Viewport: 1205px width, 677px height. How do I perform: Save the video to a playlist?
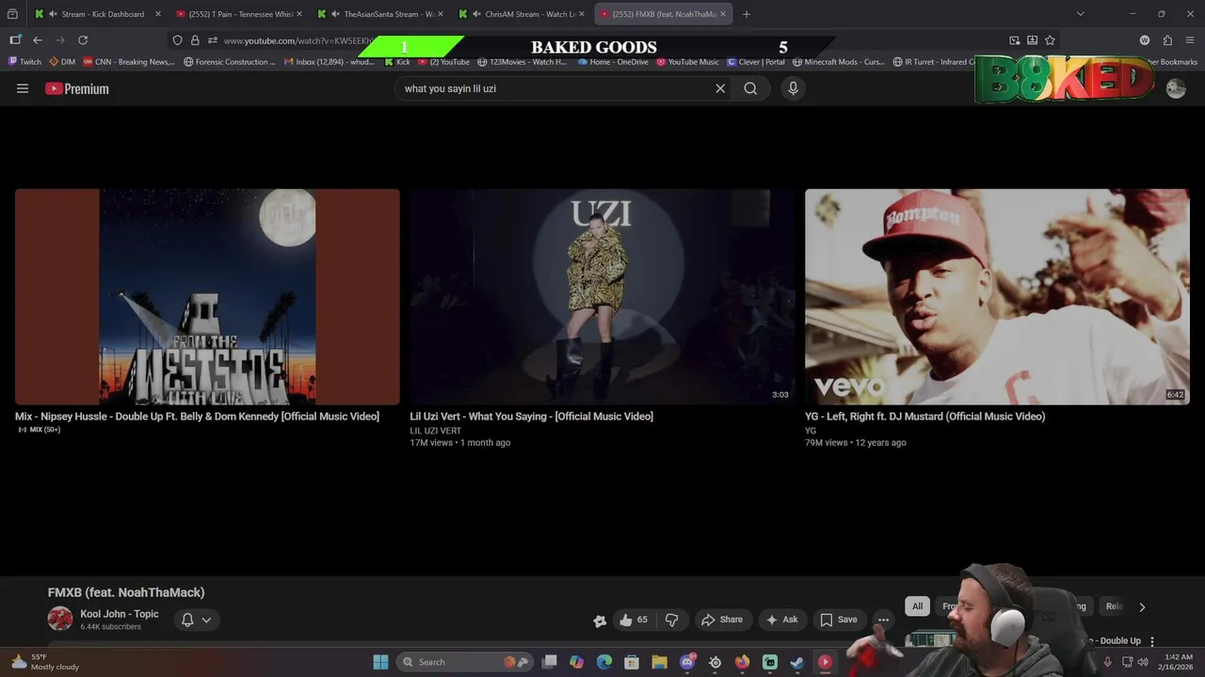click(x=839, y=620)
